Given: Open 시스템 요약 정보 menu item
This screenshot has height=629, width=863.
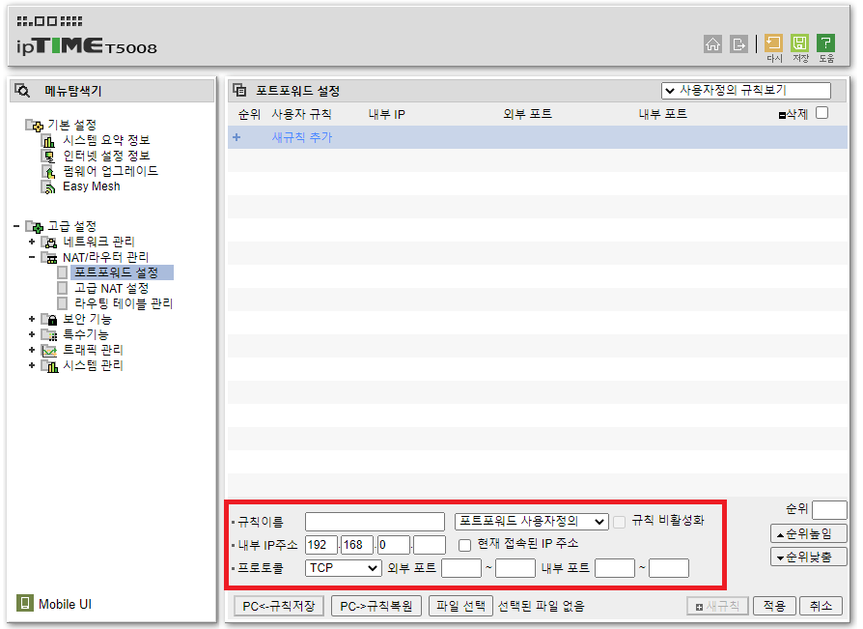Looking at the screenshot, I should point(106,140).
